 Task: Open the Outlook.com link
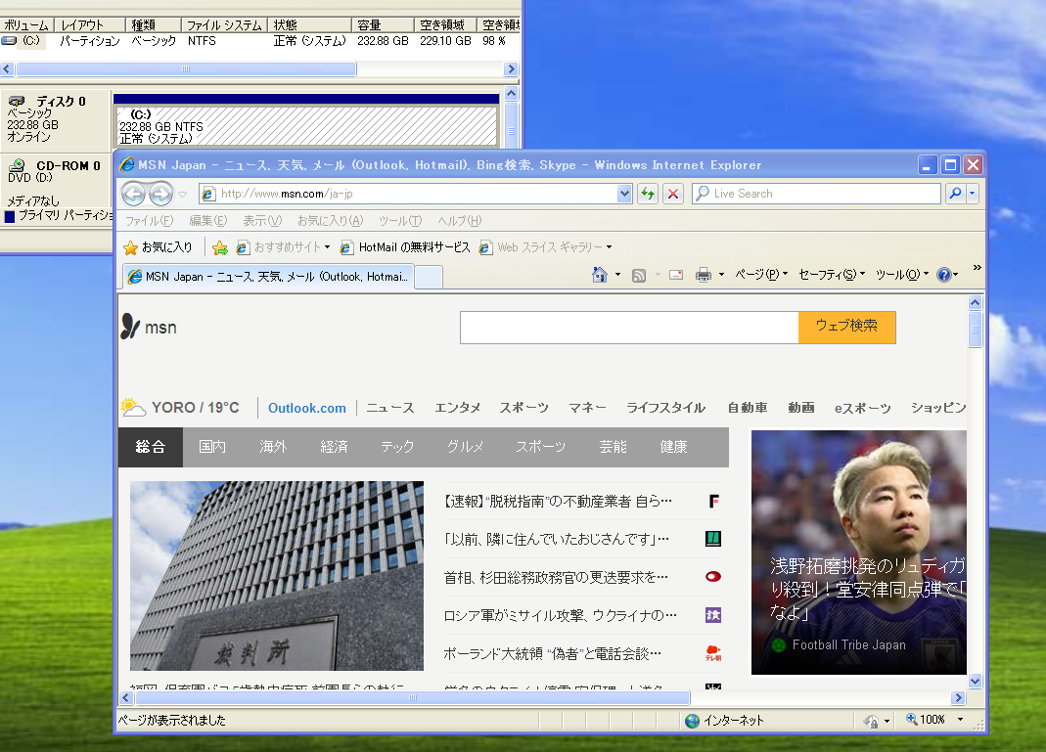pyautogui.click(x=306, y=408)
